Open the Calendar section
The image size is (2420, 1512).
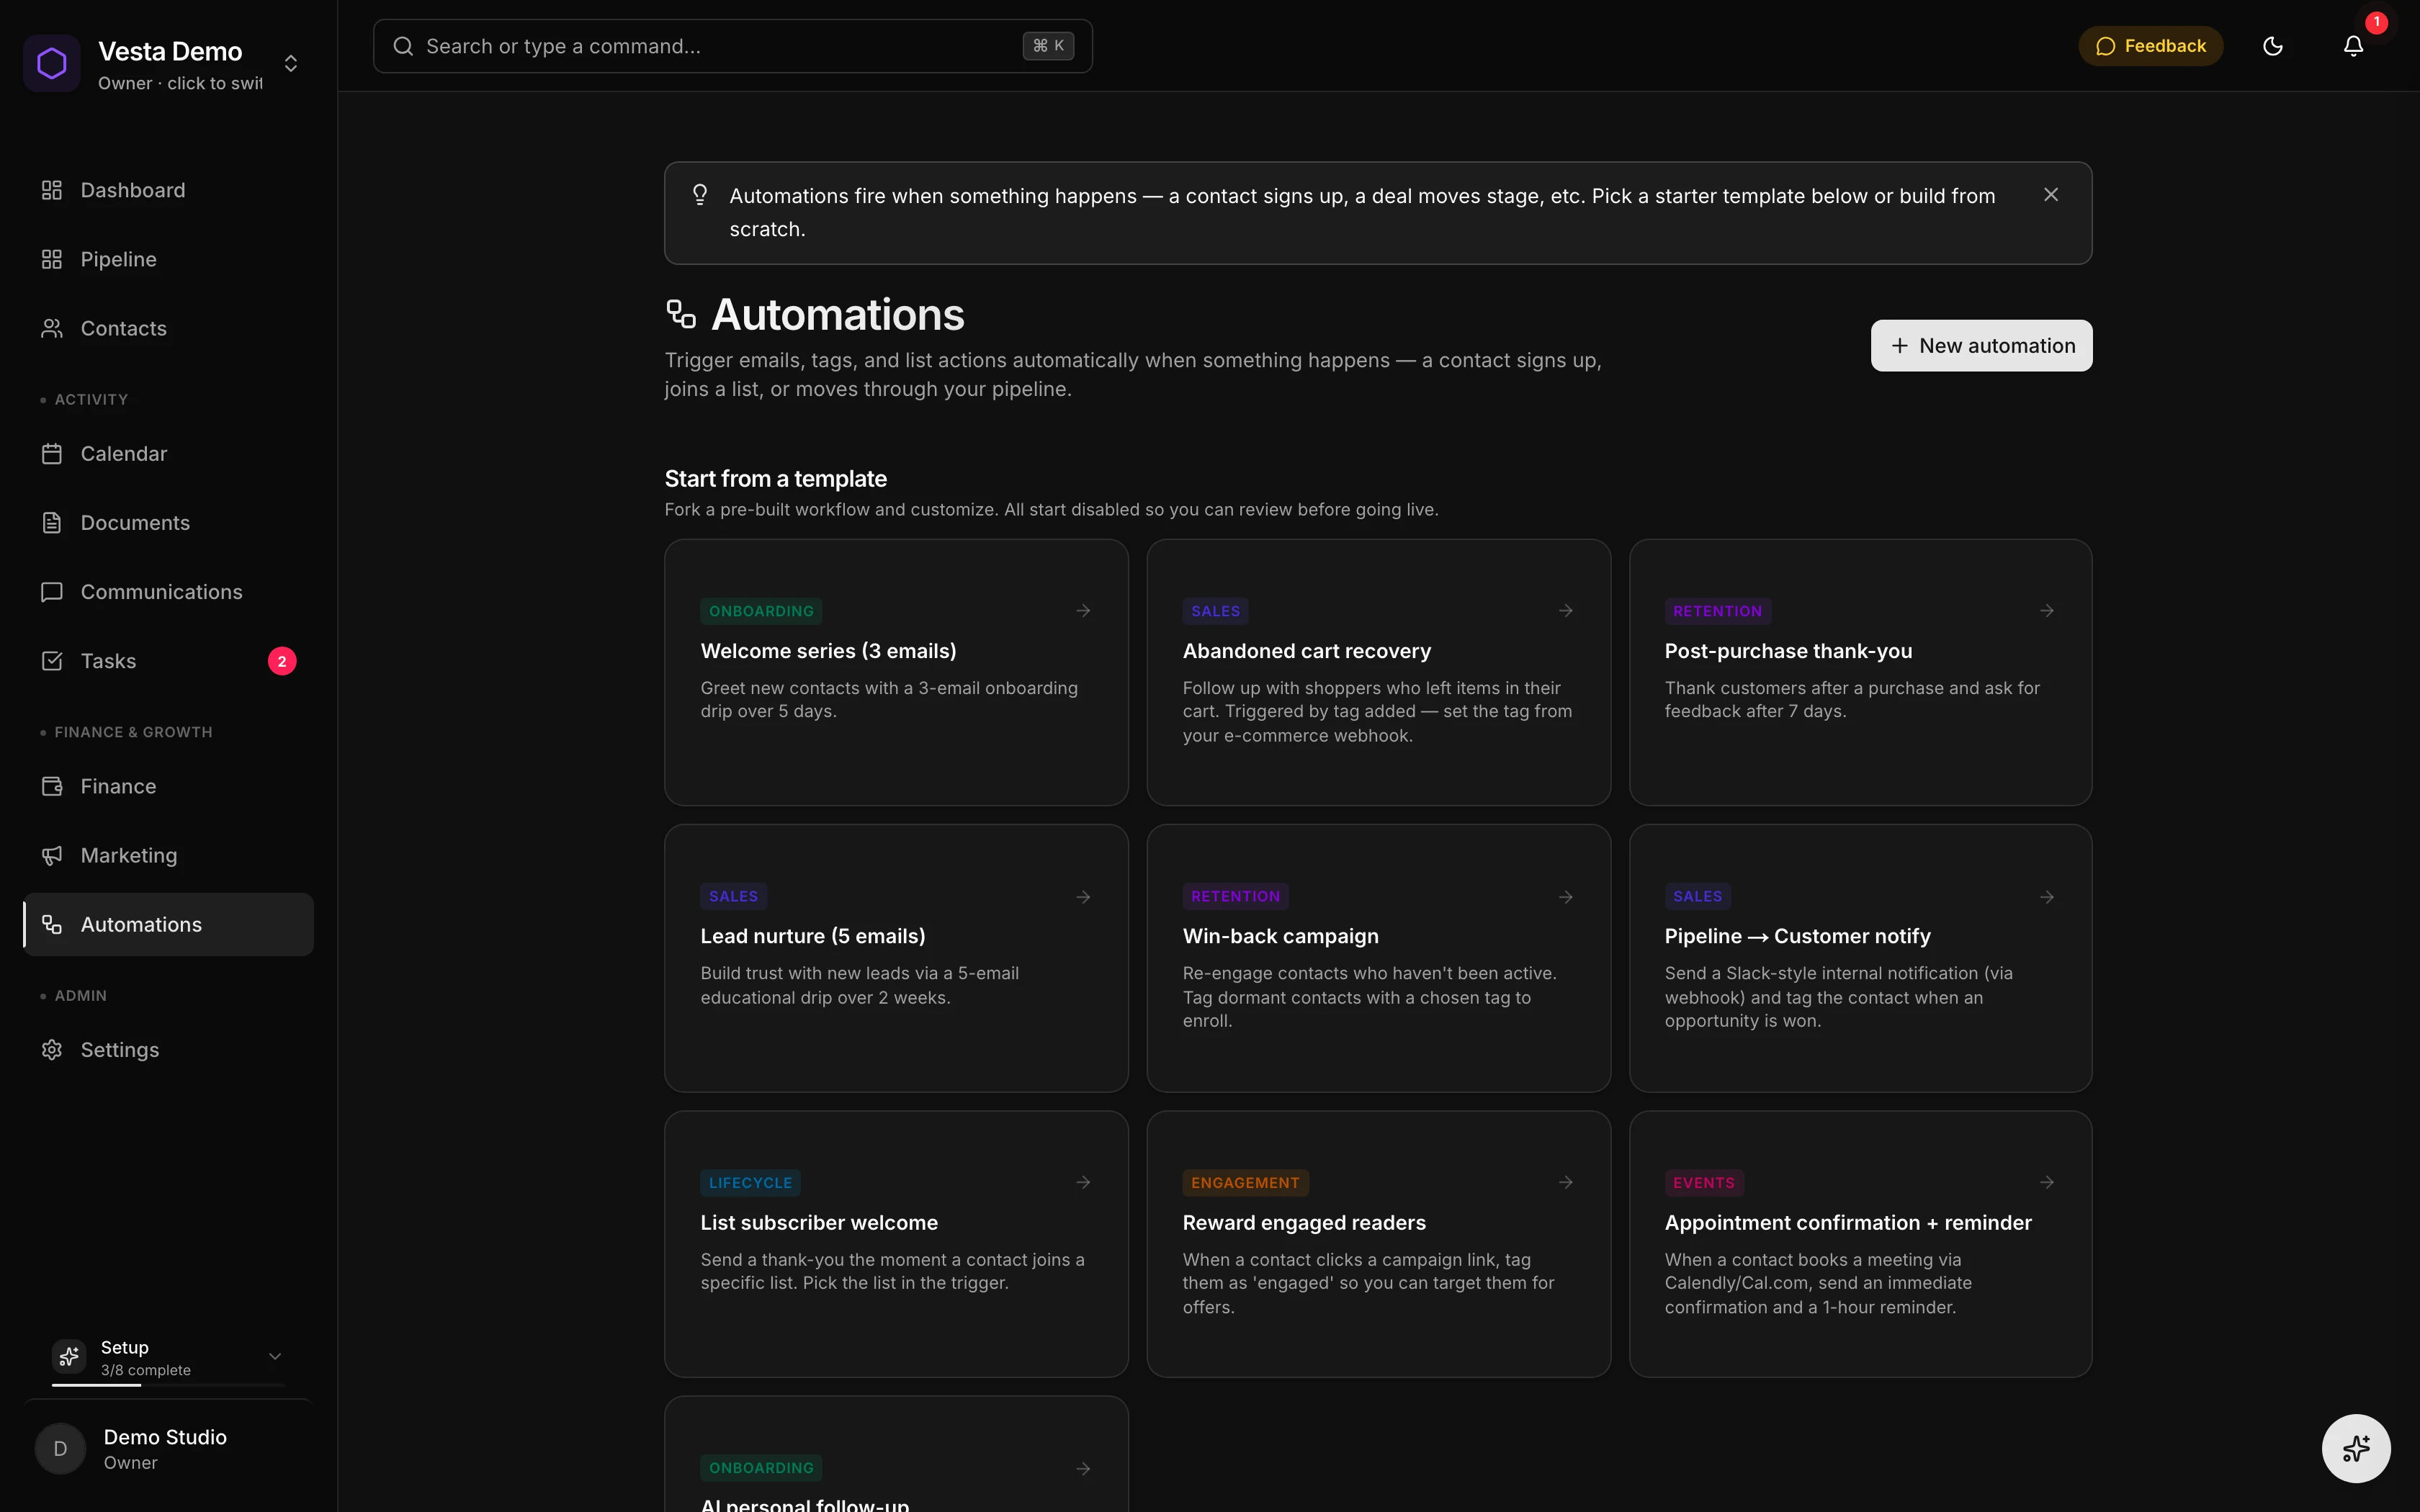pos(168,454)
